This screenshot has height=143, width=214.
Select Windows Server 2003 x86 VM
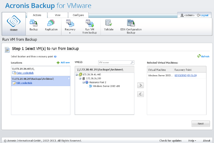106,86
